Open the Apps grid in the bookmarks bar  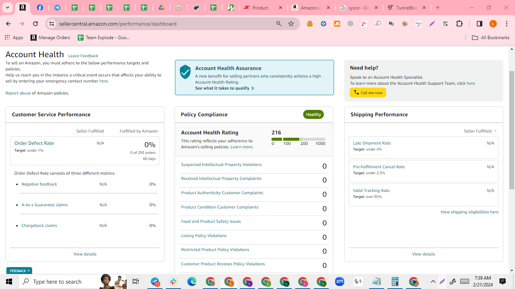coord(14,38)
